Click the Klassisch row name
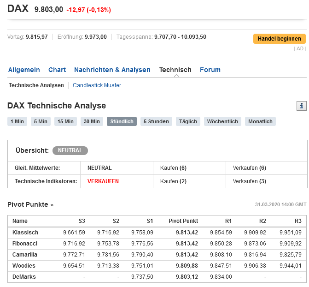Image resolution: width=309 pixels, height=287 pixels. (25, 232)
